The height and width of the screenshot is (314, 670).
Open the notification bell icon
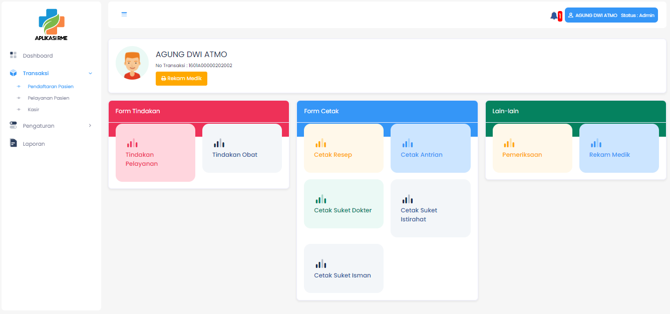(x=554, y=16)
